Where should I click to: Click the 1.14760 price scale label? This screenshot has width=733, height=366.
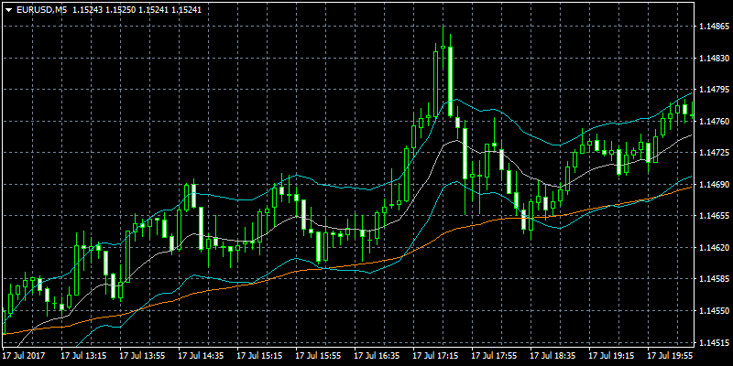click(713, 122)
